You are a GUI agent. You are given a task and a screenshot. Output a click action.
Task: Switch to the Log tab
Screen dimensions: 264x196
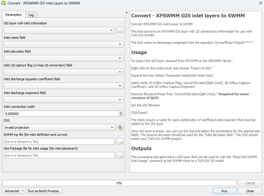(31, 15)
